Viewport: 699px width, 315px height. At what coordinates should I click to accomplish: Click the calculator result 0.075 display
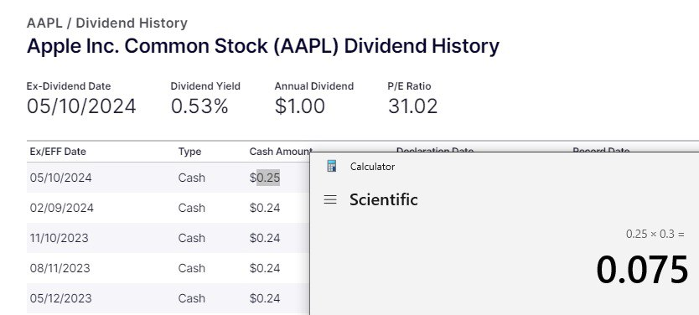[x=642, y=270]
